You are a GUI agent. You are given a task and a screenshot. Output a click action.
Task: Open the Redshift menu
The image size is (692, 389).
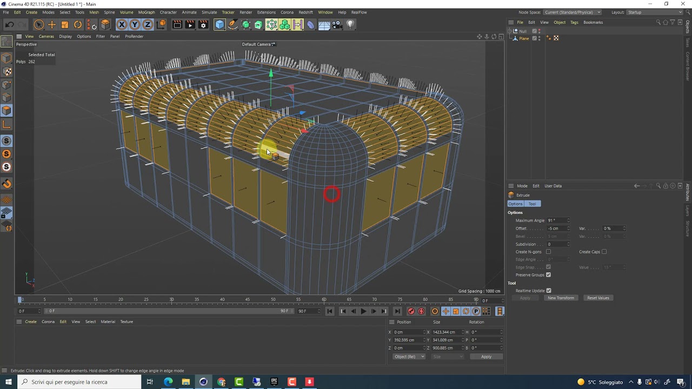click(x=305, y=12)
